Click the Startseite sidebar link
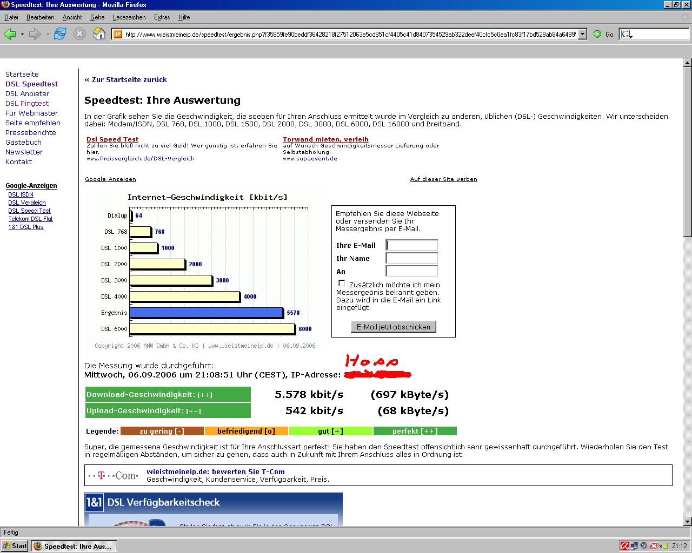This screenshot has width=692, height=553. [x=22, y=74]
